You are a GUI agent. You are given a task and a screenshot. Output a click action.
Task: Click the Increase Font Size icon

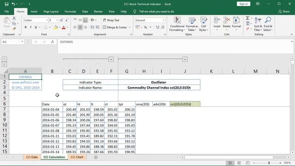point(61,20)
